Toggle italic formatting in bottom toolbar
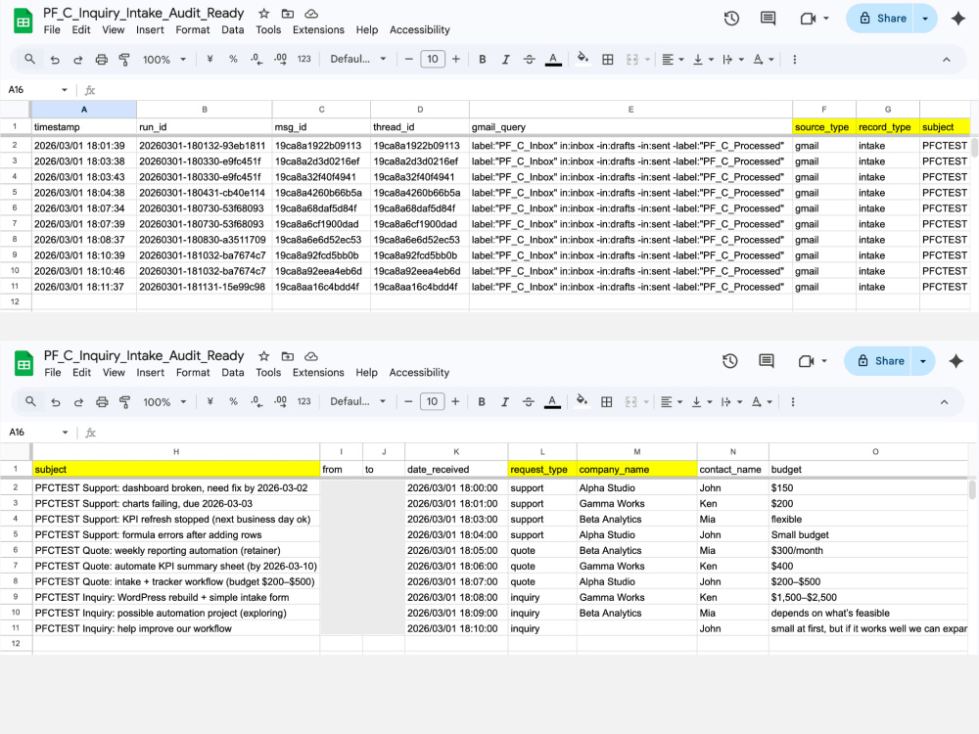Screen dimensions: 979x734 pyautogui.click(x=504, y=402)
